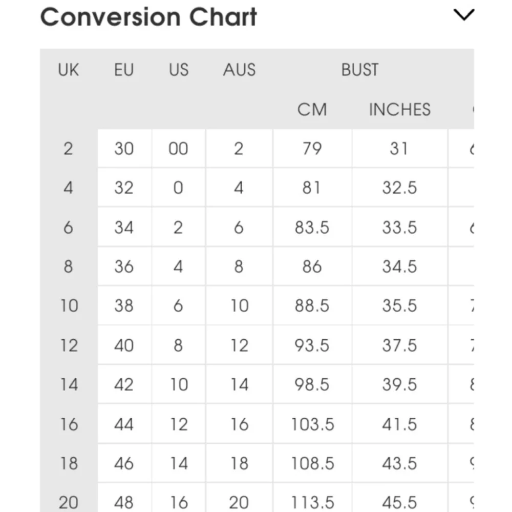Click UK size 10 row label
Viewport: 512px width, 512px height.
[x=69, y=306]
